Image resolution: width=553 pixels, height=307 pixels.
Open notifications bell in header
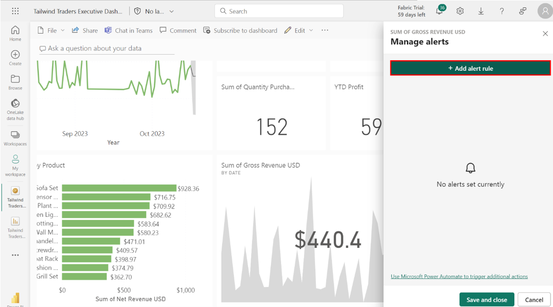click(439, 11)
